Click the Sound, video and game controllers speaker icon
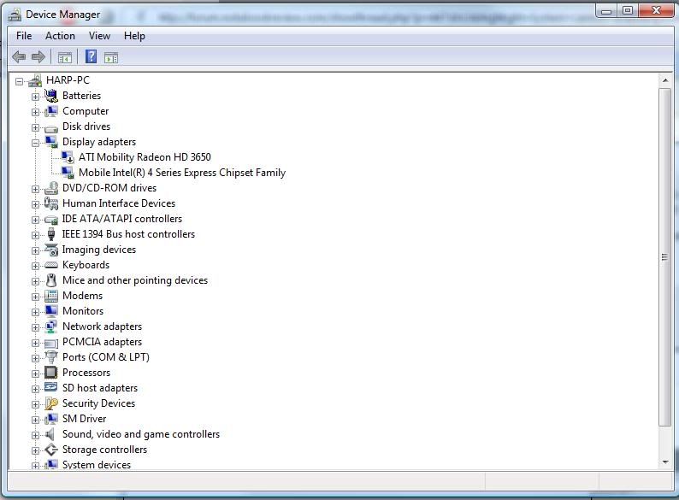The height and width of the screenshot is (500, 679). click(x=50, y=434)
